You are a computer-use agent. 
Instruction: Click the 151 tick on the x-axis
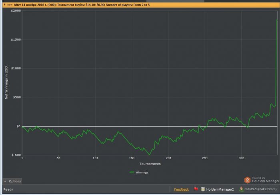click(132, 158)
